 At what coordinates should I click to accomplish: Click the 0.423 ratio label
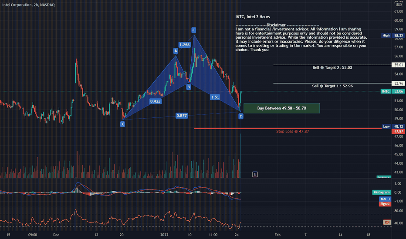[x=156, y=101]
